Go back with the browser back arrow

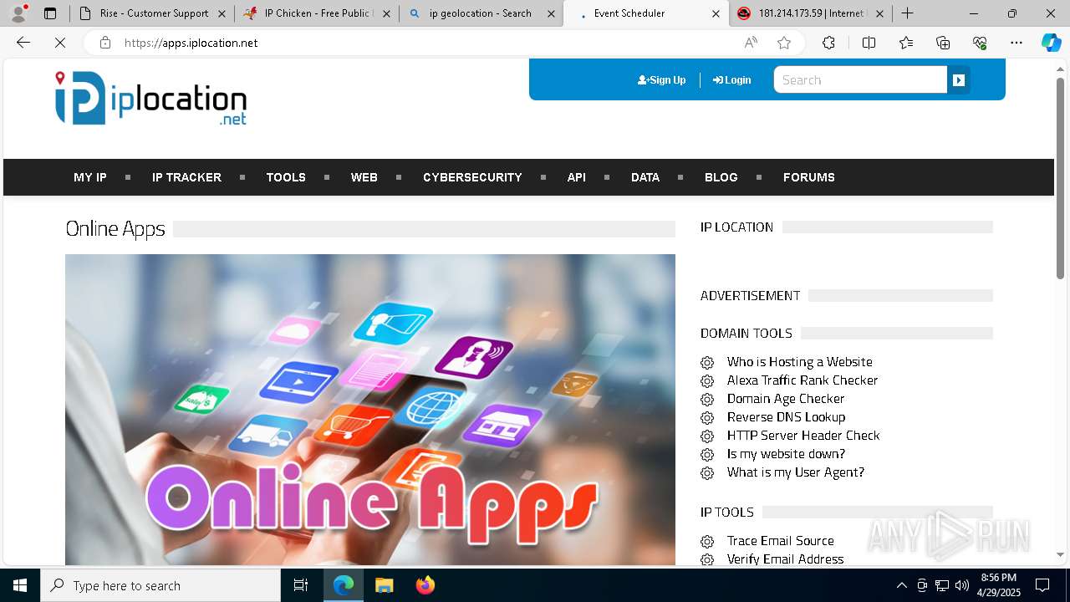point(23,43)
